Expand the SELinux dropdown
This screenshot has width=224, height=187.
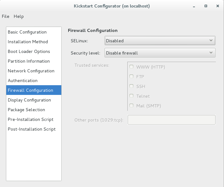pos(160,41)
